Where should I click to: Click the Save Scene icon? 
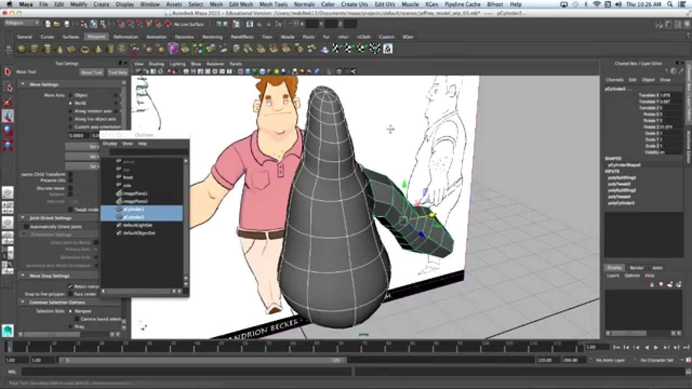pyautogui.click(x=66, y=24)
